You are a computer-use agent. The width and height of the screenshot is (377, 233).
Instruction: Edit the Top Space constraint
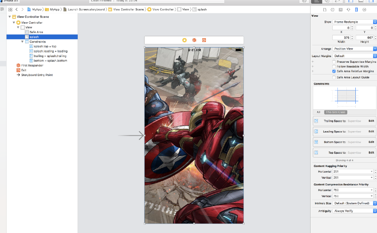point(371,153)
